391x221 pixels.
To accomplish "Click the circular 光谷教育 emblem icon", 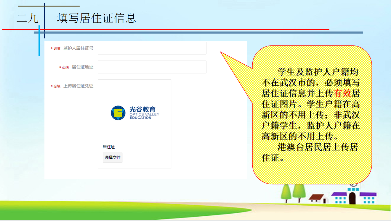I will coord(118,113).
